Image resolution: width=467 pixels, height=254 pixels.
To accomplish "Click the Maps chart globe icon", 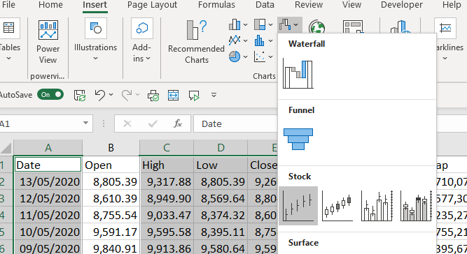I will 316,27.
